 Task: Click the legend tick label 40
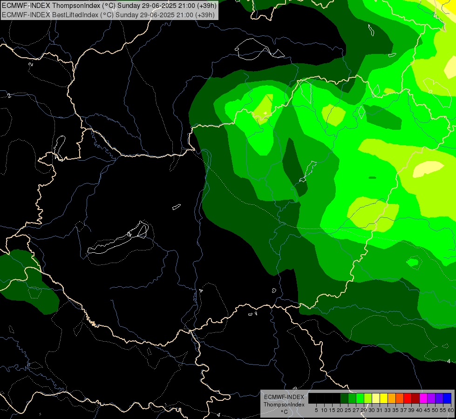(419, 410)
